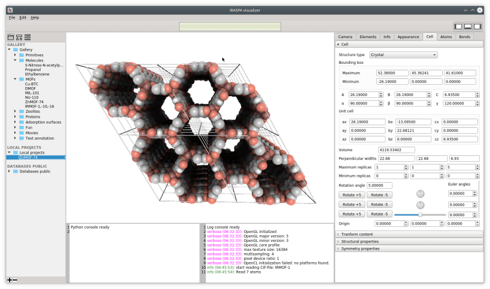Viewport: 490px width, 289px height.
Task: Click the third Maximum replicas spin box
Action: point(462,167)
